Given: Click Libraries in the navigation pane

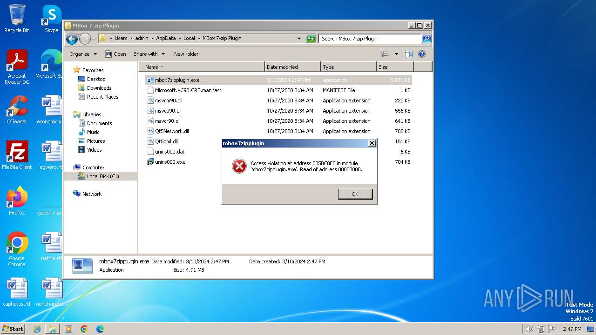Looking at the screenshot, I should point(92,114).
